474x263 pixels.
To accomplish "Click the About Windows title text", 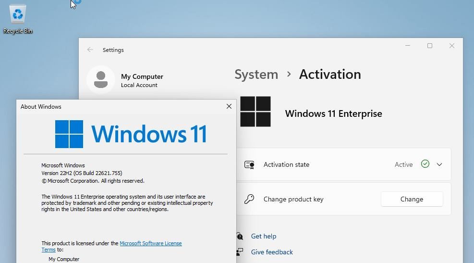I will pyautogui.click(x=41, y=107).
